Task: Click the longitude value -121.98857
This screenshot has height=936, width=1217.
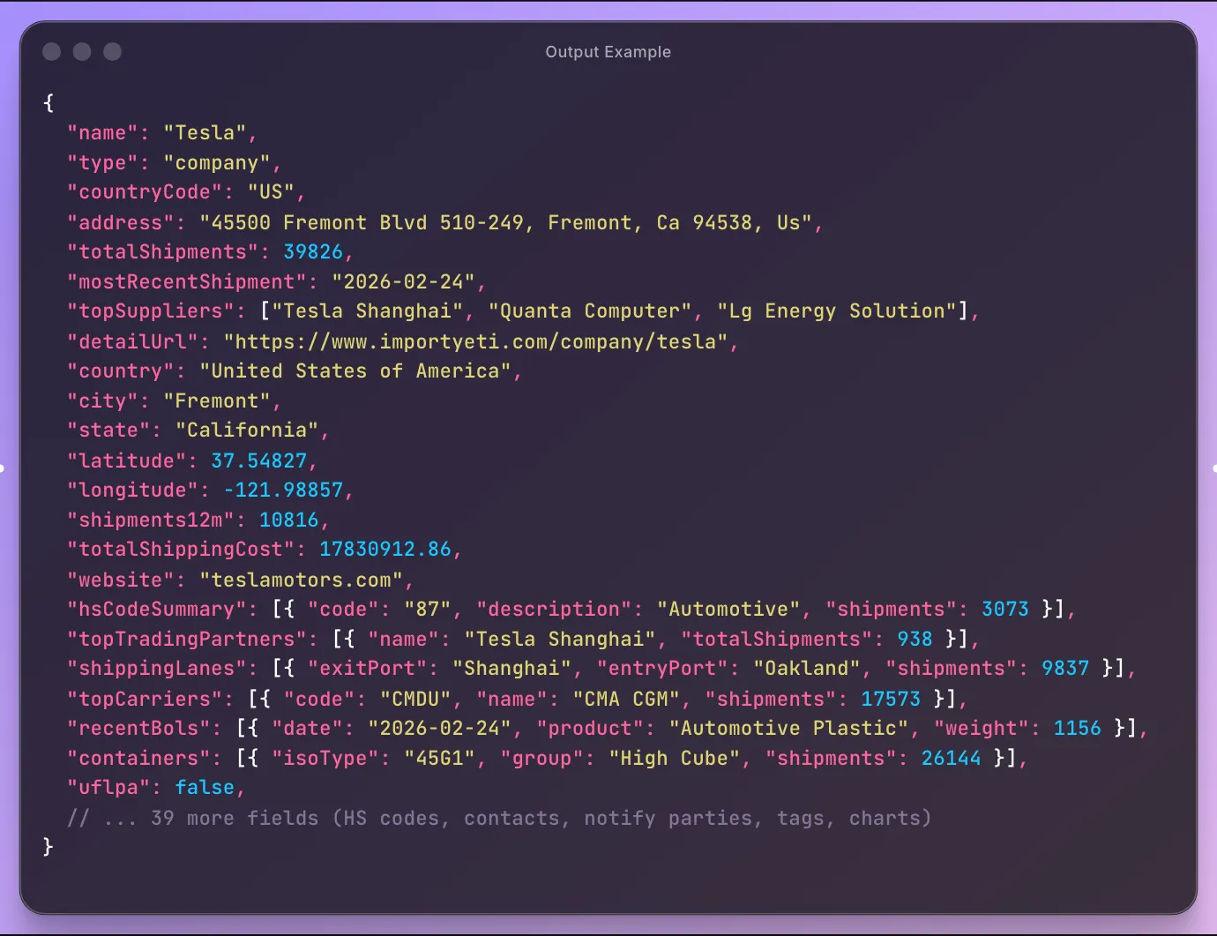Action: pos(287,490)
